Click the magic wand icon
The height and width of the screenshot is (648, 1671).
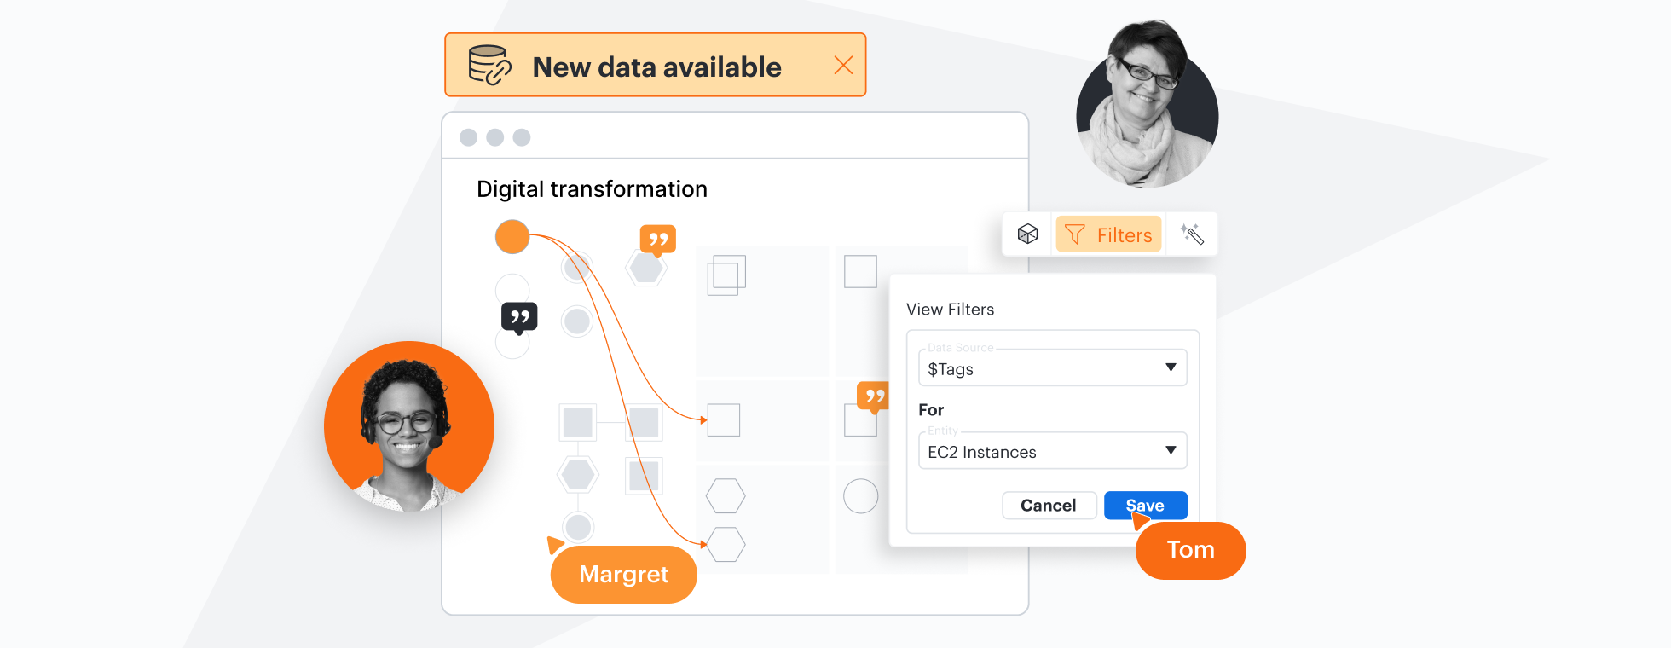point(1192,234)
